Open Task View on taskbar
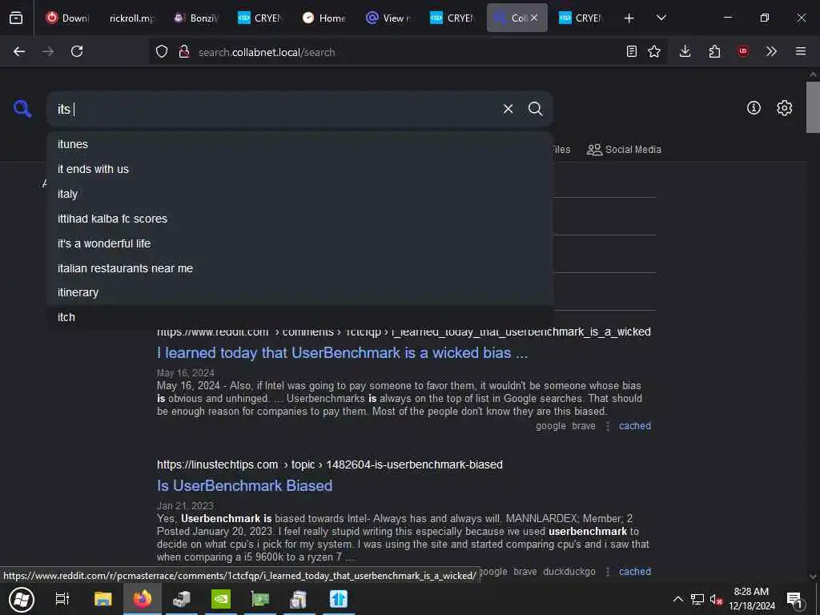This screenshot has width=820, height=615. click(x=62, y=599)
